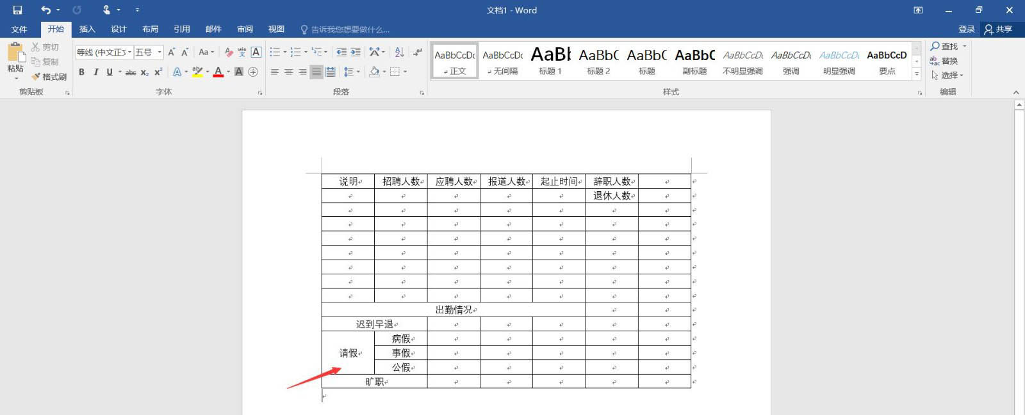Click the sort A-Z icon

(x=399, y=52)
